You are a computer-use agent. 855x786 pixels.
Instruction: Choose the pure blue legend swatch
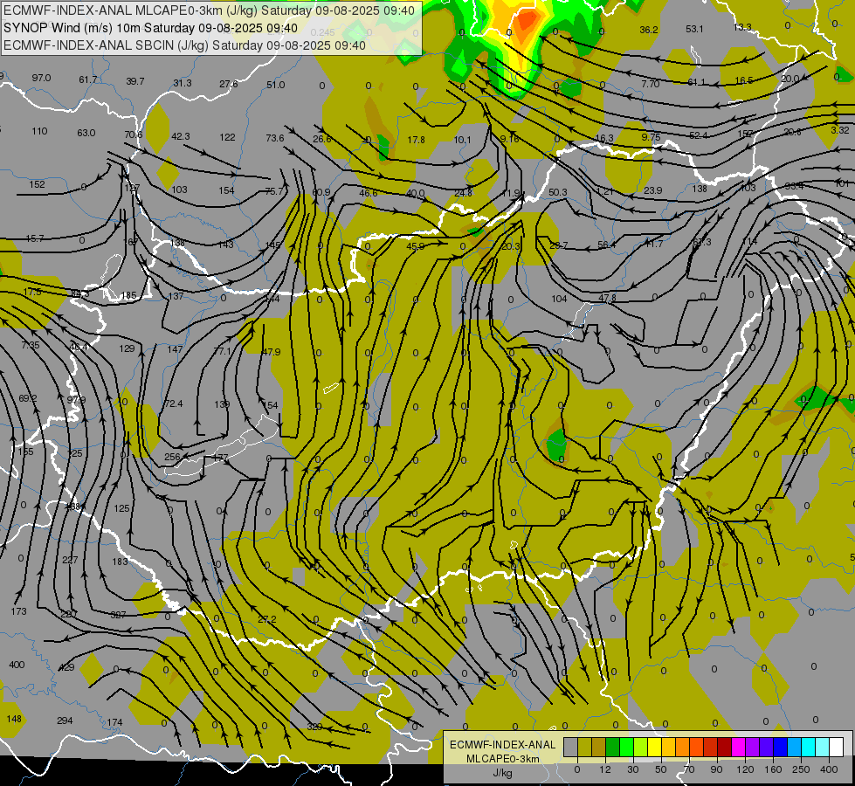coord(781,747)
